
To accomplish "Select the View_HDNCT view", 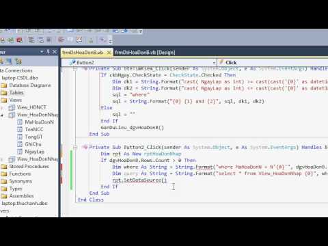I will coord(31,107).
